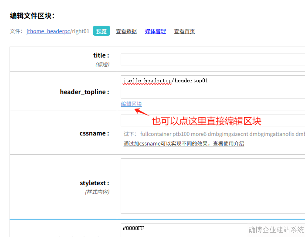
Task: Click the cssname field label
Action: pyautogui.click(x=95, y=133)
